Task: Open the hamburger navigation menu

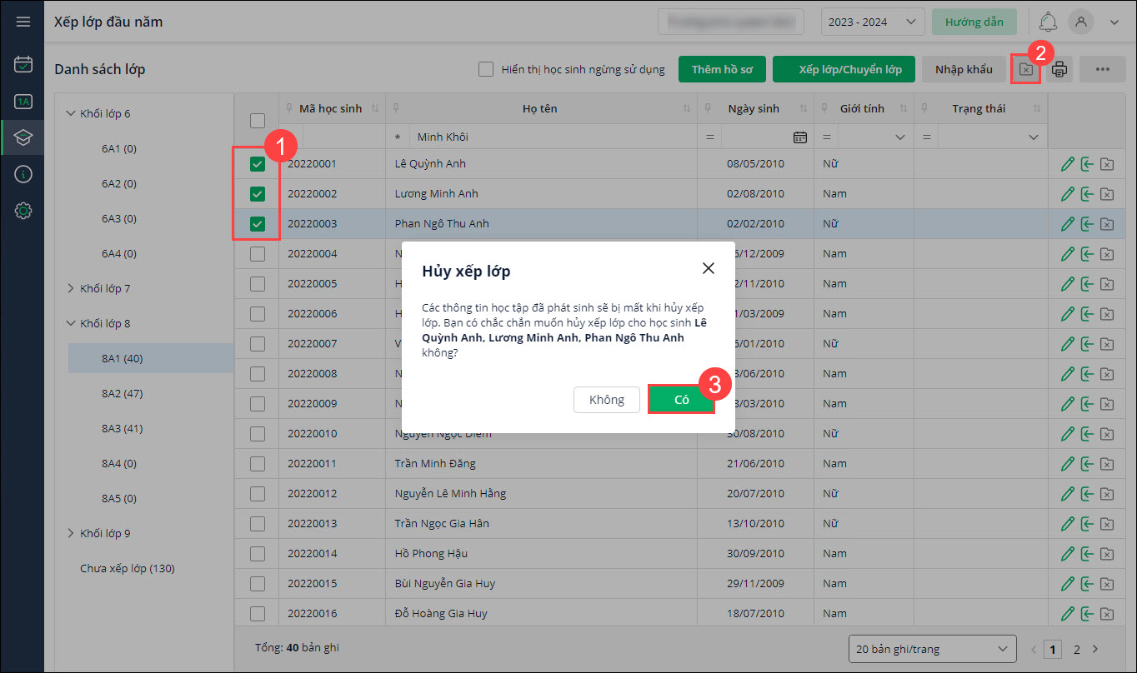Action: click(x=23, y=22)
